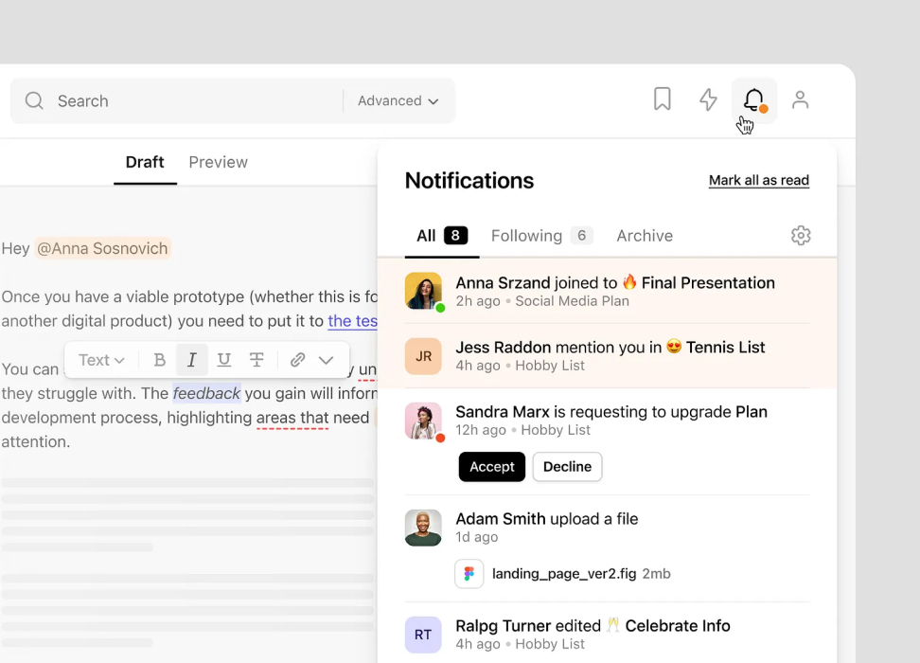Select the All notifications tab
This screenshot has height=663, width=920.
pos(442,236)
